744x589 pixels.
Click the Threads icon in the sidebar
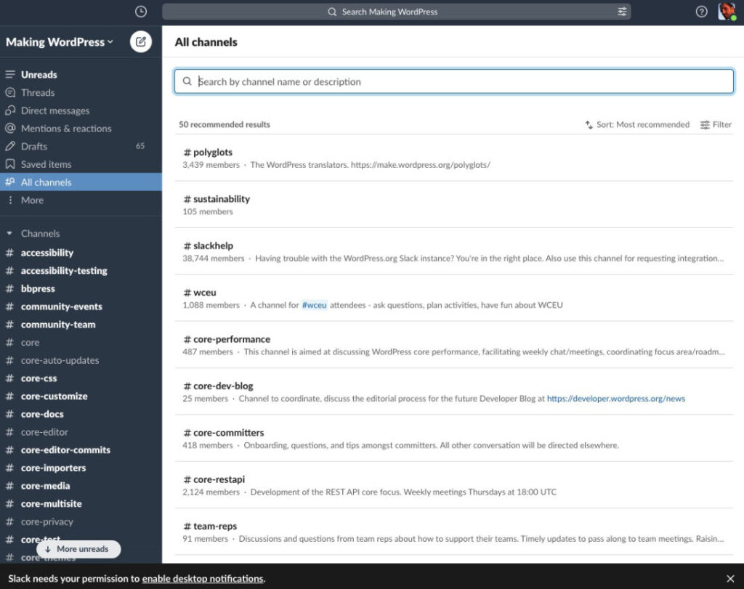pyautogui.click(x=10, y=92)
